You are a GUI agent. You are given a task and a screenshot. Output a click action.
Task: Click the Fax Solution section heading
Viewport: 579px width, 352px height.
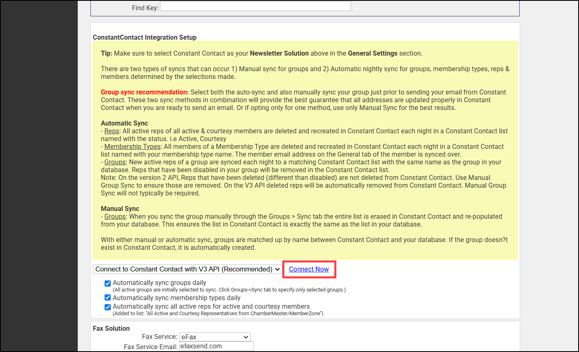[x=111, y=328]
